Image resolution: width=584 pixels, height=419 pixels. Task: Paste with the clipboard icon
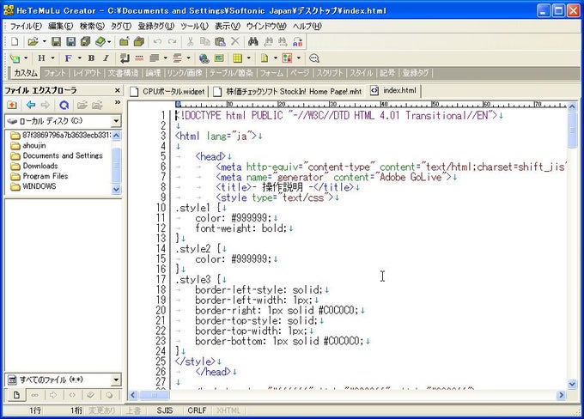pos(220,42)
